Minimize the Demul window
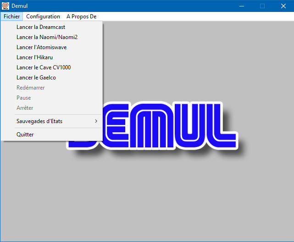 242,6
